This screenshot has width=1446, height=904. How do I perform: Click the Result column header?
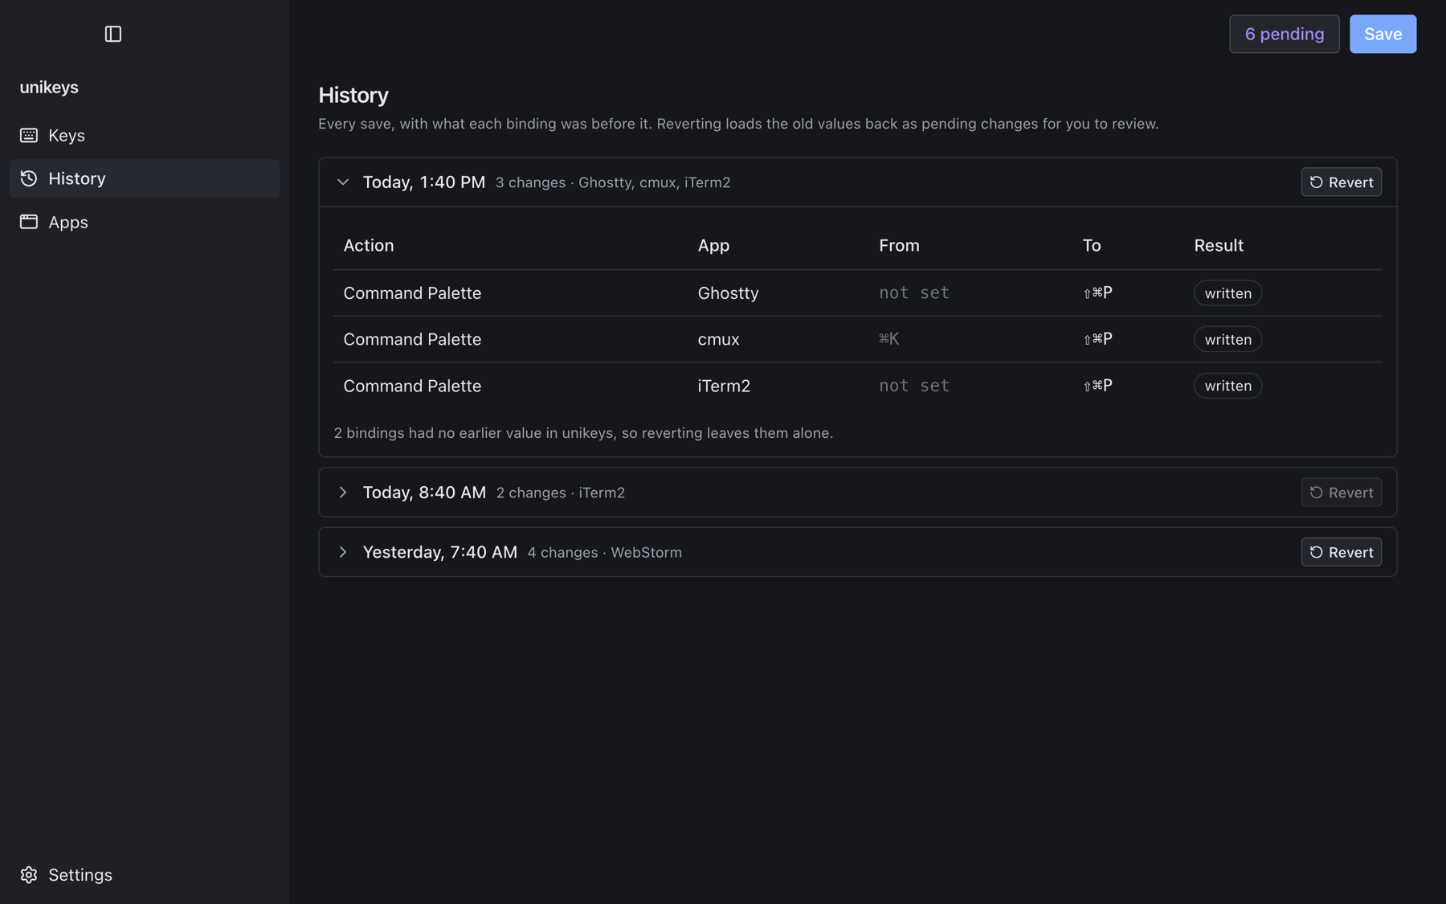[x=1219, y=245]
